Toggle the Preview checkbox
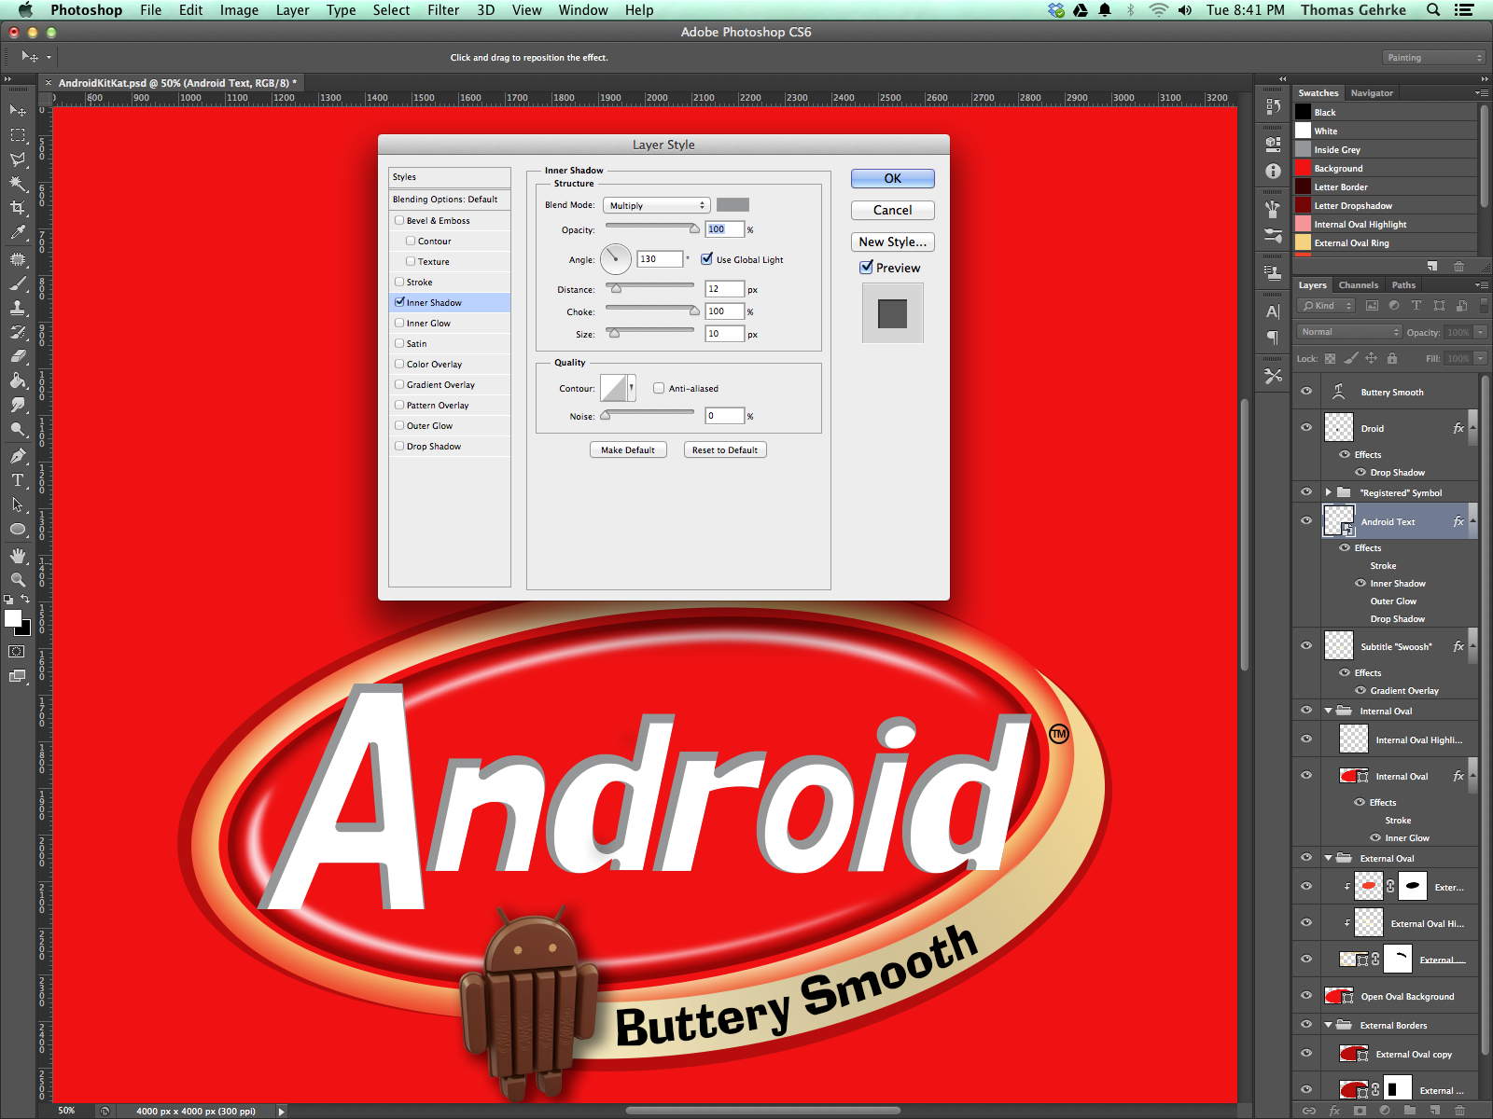 coord(867,268)
